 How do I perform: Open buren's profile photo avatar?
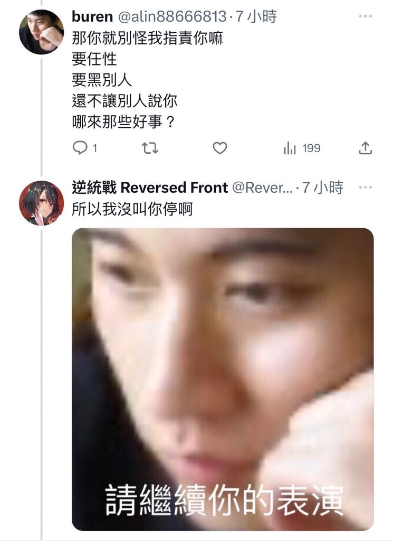point(41,32)
